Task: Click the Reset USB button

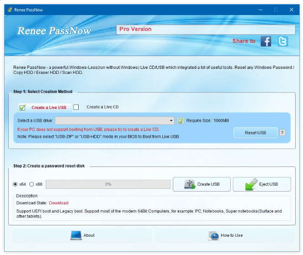Action: click(255, 133)
